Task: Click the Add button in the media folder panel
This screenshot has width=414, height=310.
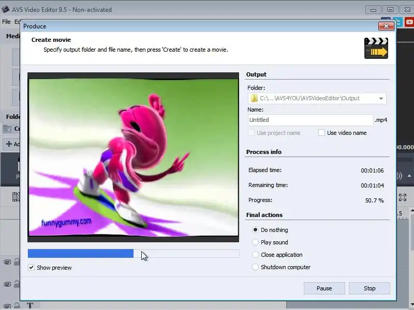Action: point(12,144)
